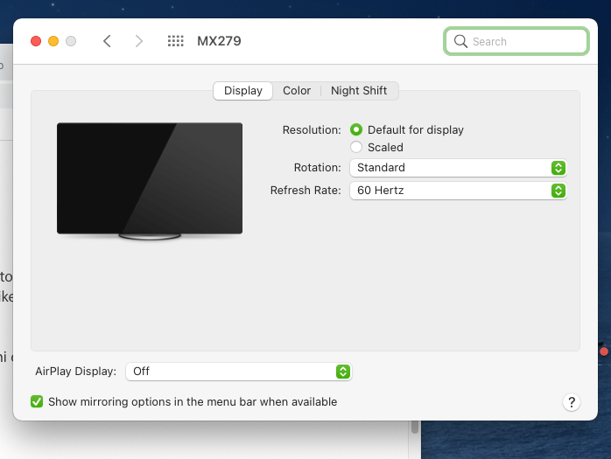The width and height of the screenshot is (611, 459).
Task: Switch to the Display tab
Action: (243, 91)
